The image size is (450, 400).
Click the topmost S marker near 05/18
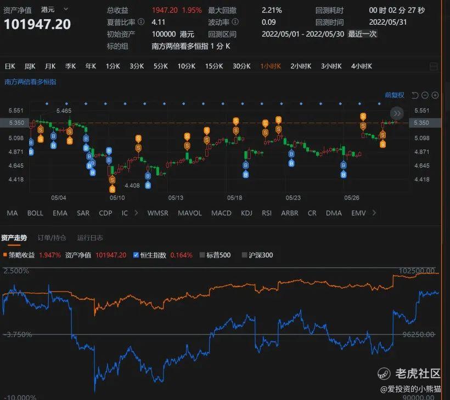[235, 121]
